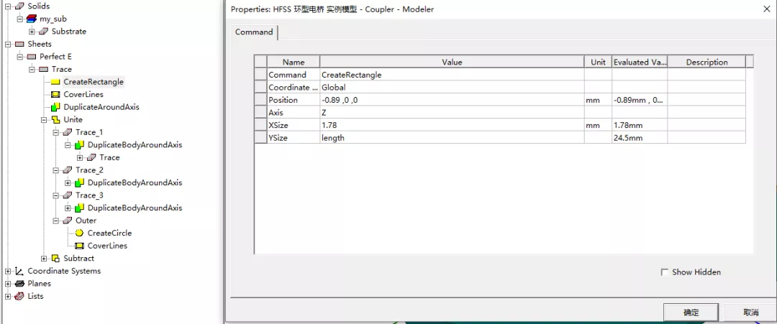Image resolution: width=777 pixels, height=324 pixels.
Task: Click the XSize unit mm cell
Action: [x=598, y=125]
